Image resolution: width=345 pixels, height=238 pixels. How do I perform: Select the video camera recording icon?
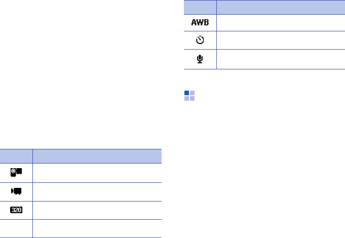pos(16,191)
